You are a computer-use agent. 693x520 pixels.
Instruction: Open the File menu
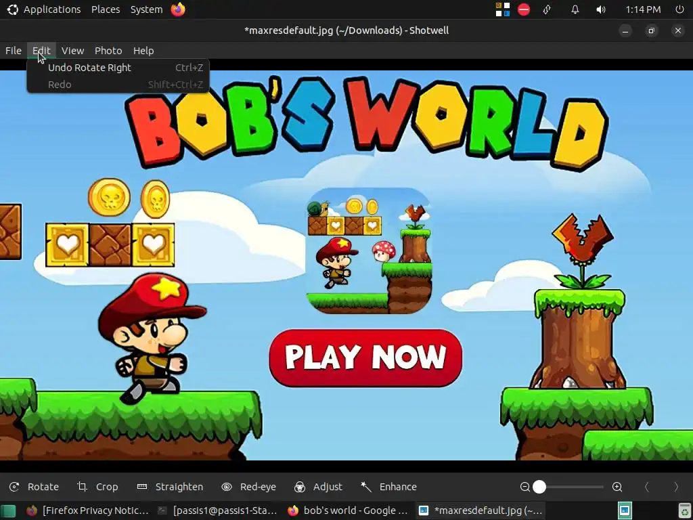(x=14, y=51)
